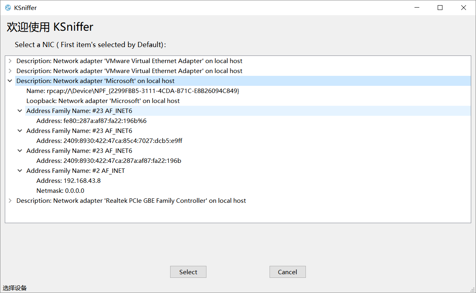Select address 2409:8930:422:47ca:85c4:7027:dcb5:e9ff
The image size is (476, 293).
[x=109, y=141]
